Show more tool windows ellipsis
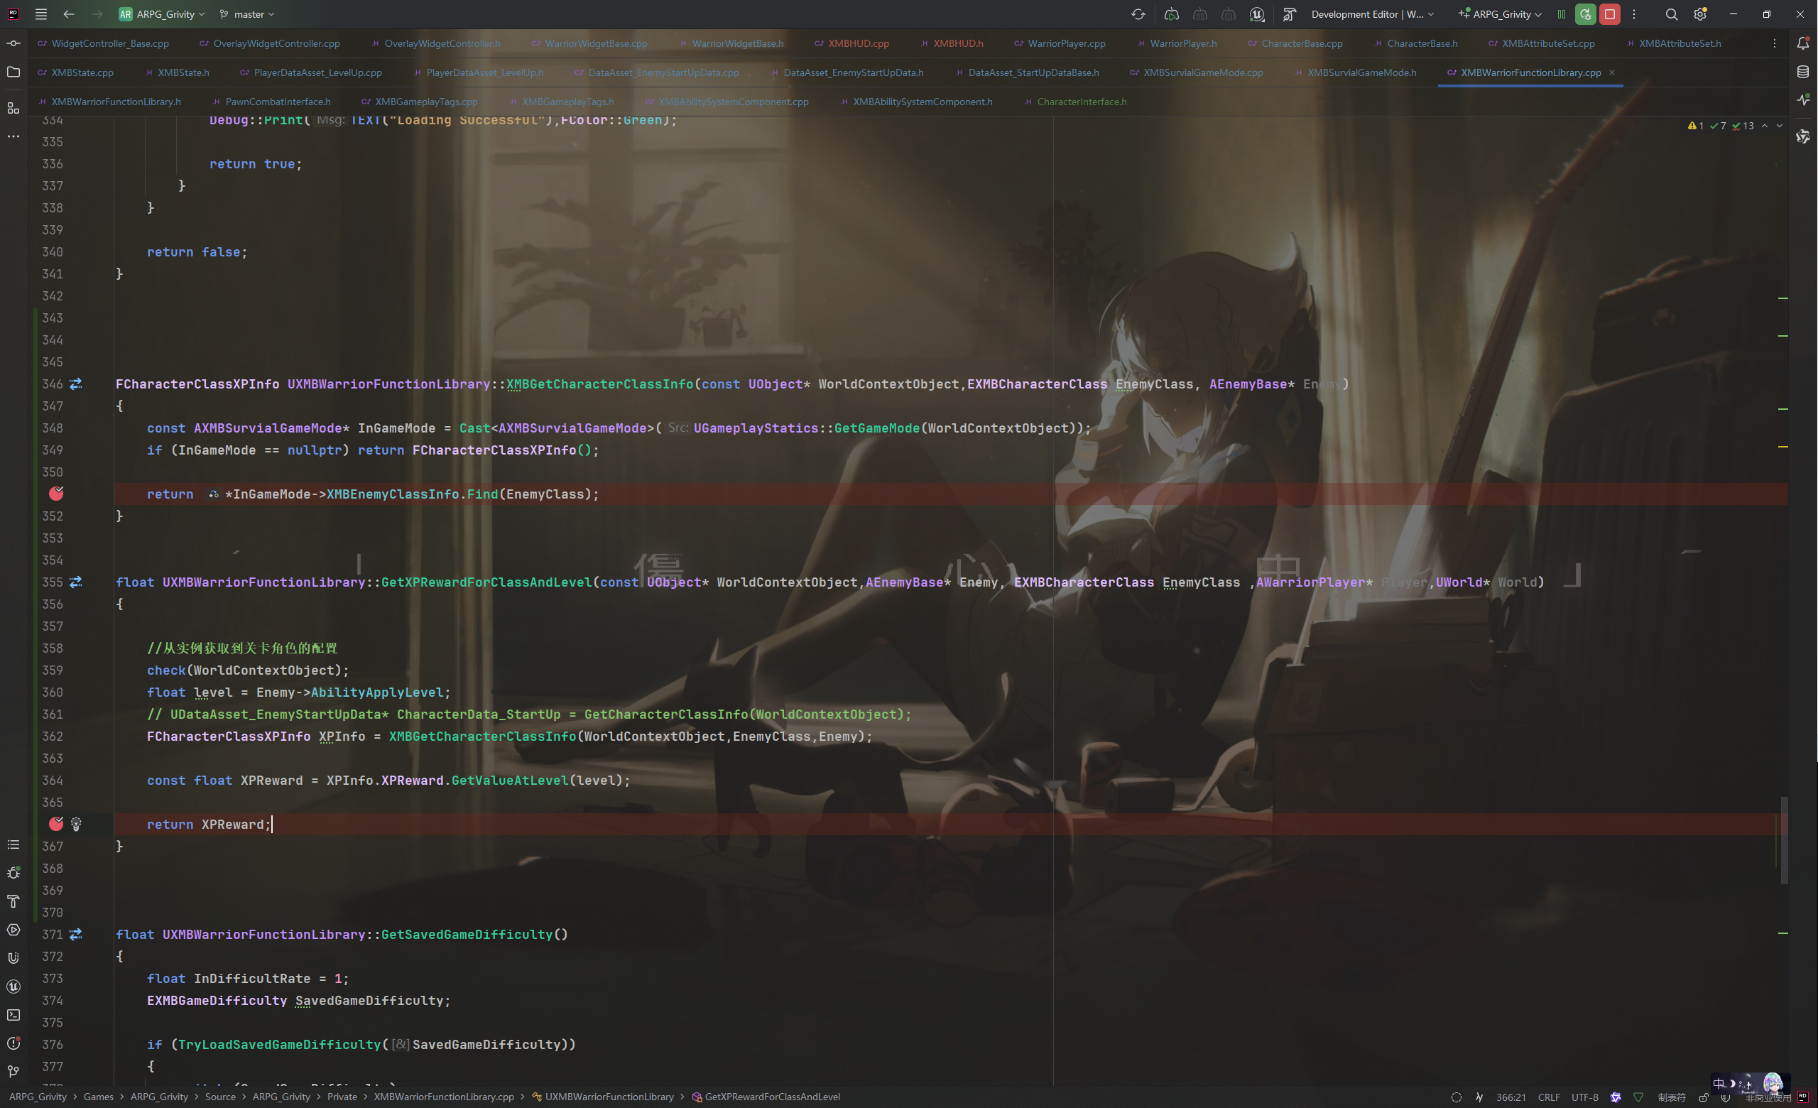Viewport: 1818px width, 1108px height. 13,136
